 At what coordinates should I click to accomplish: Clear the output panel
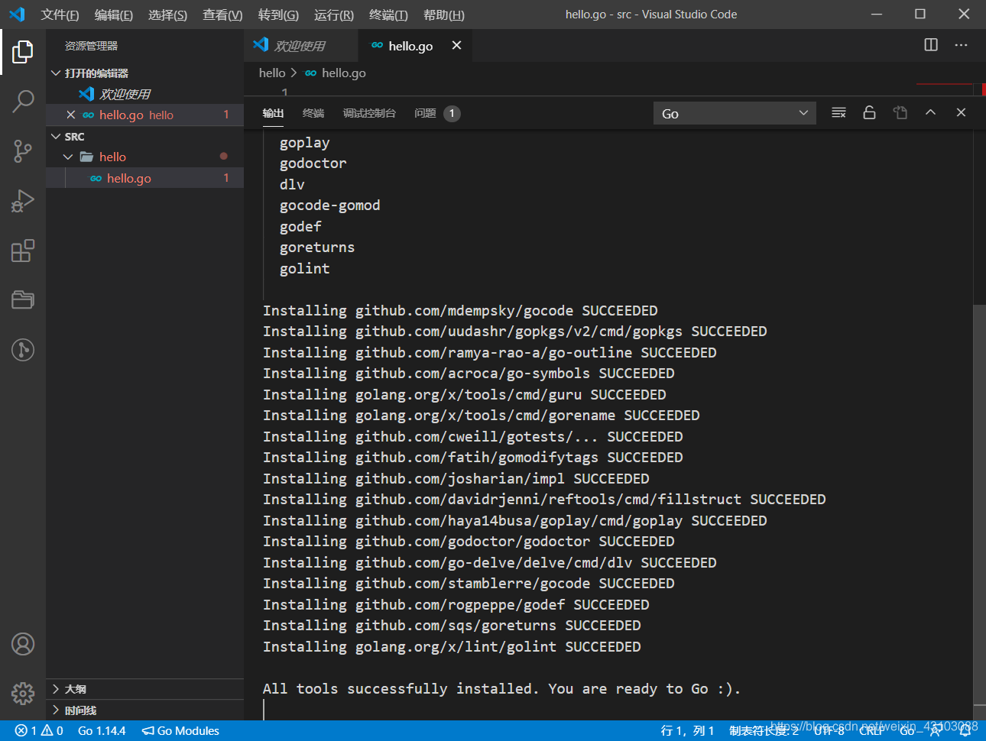tap(838, 113)
